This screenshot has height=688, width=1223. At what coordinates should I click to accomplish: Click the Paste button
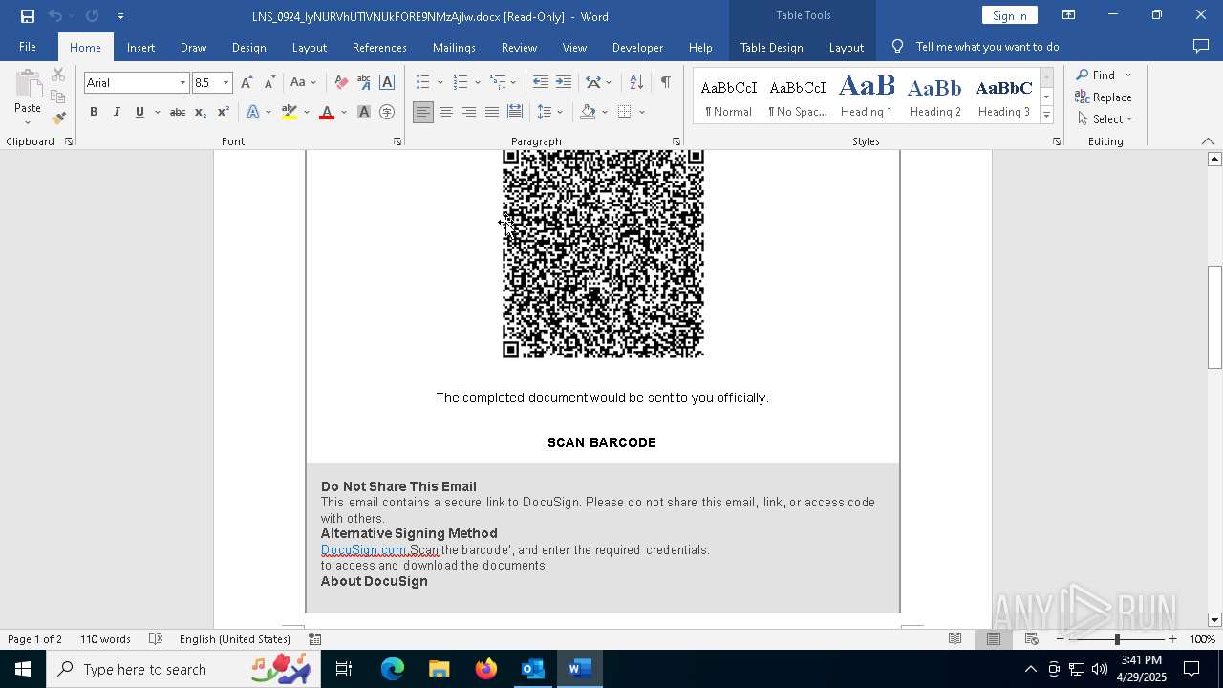[28, 98]
